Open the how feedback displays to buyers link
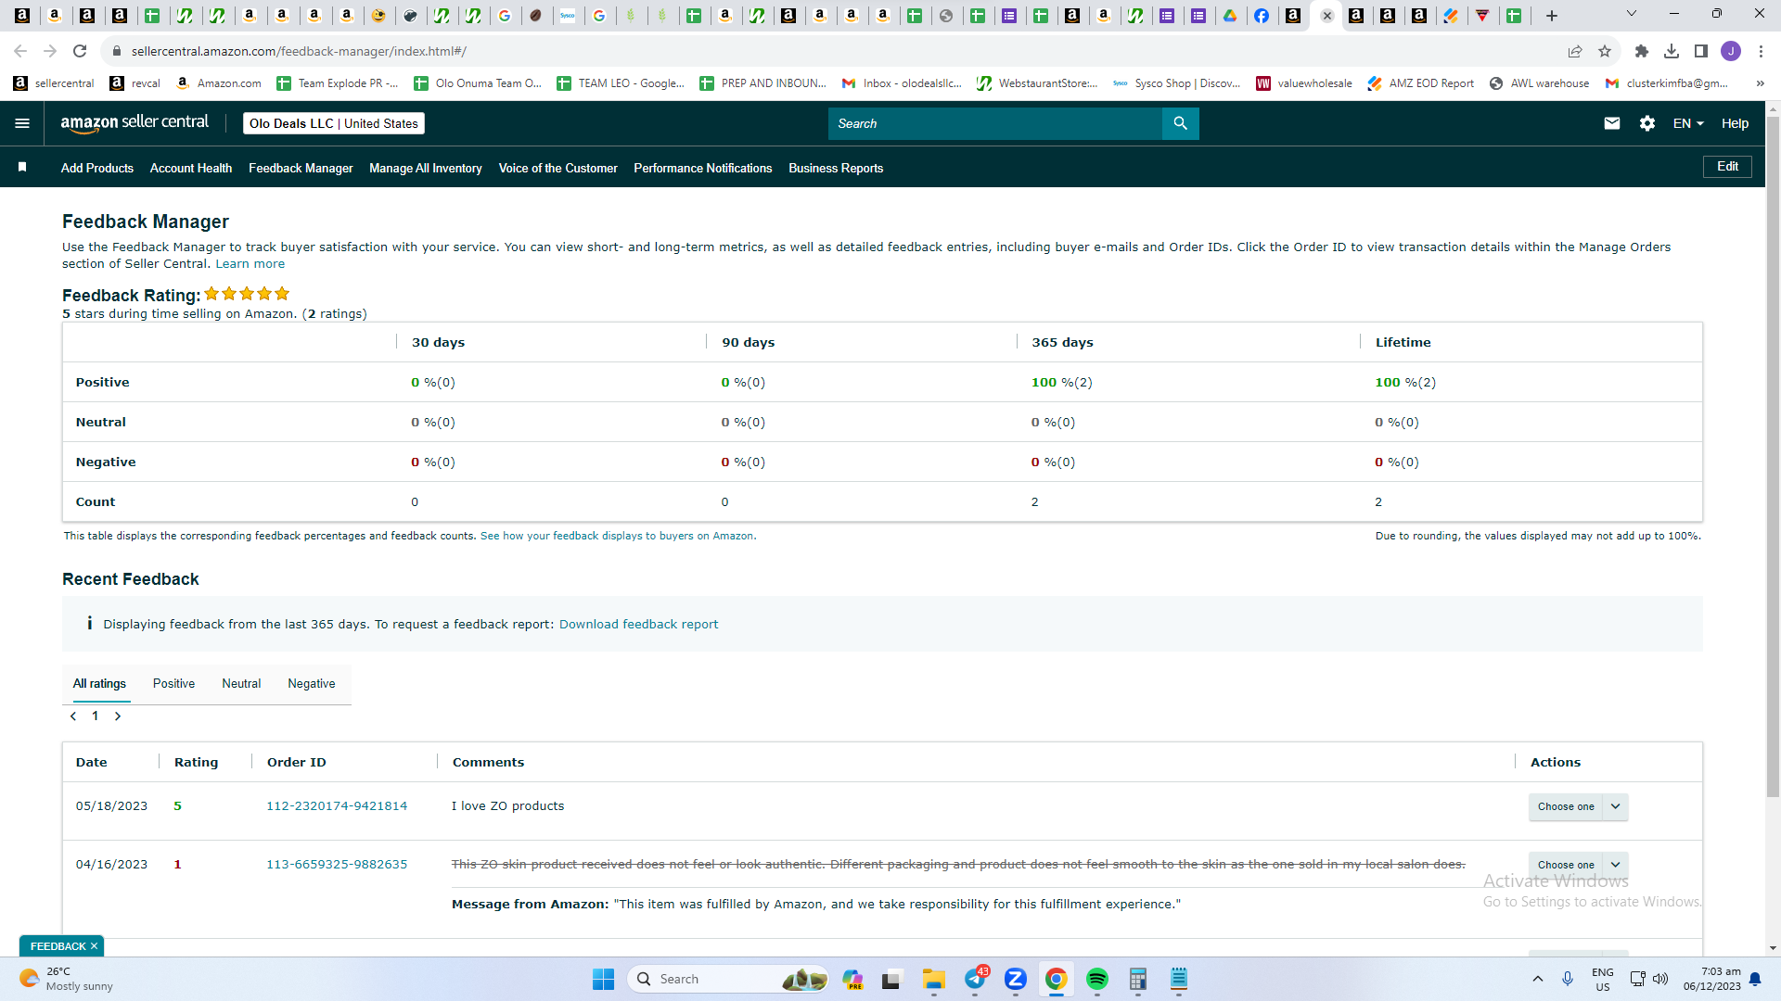1781x1001 pixels. [x=619, y=536]
